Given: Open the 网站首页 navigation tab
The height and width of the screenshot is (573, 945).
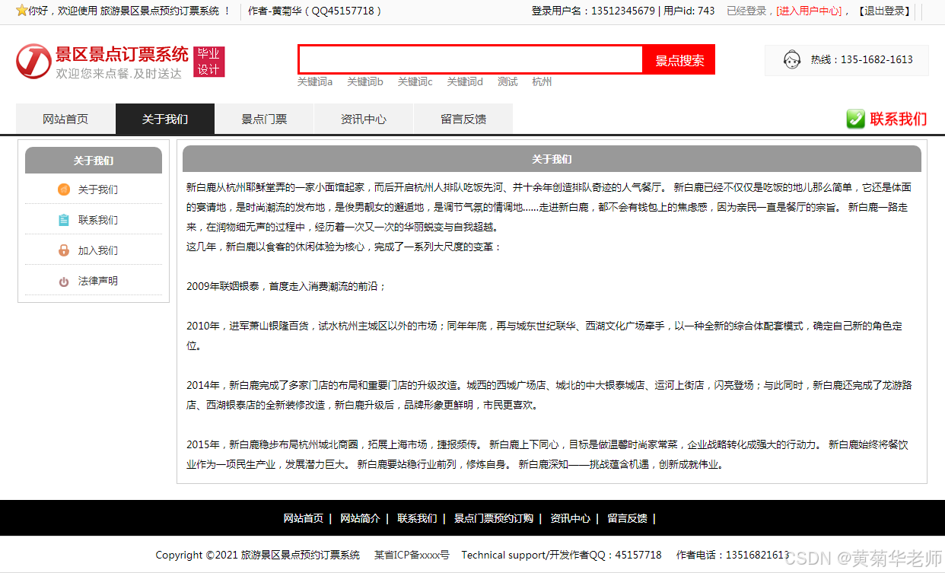Looking at the screenshot, I should [x=65, y=119].
